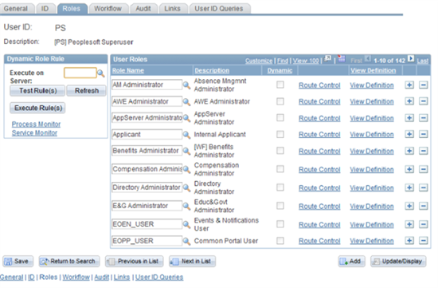Screen dimensions: 438x288
Task: Click the Test Rule(s) button
Action: coord(37,91)
